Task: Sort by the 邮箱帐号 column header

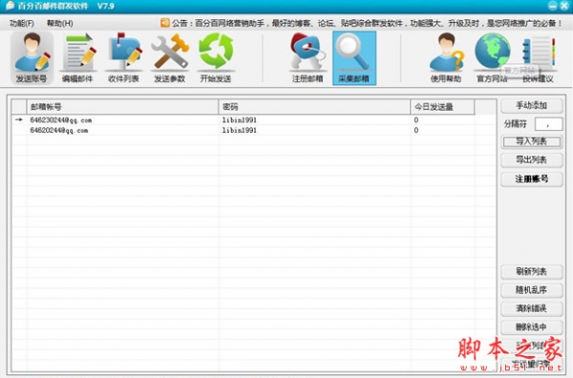Action: (x=122, y=107)
